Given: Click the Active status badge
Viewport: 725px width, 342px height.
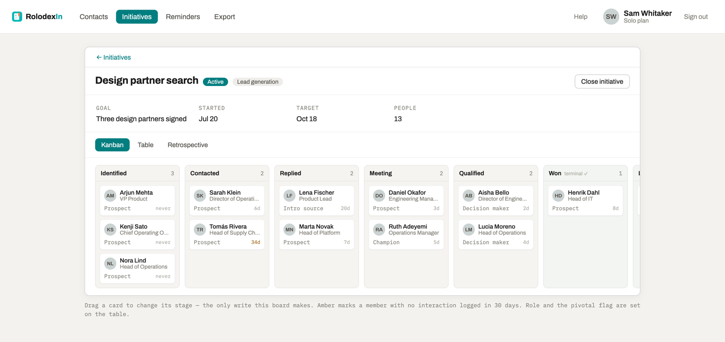Looking at the screenshot, I should [215, 82].
